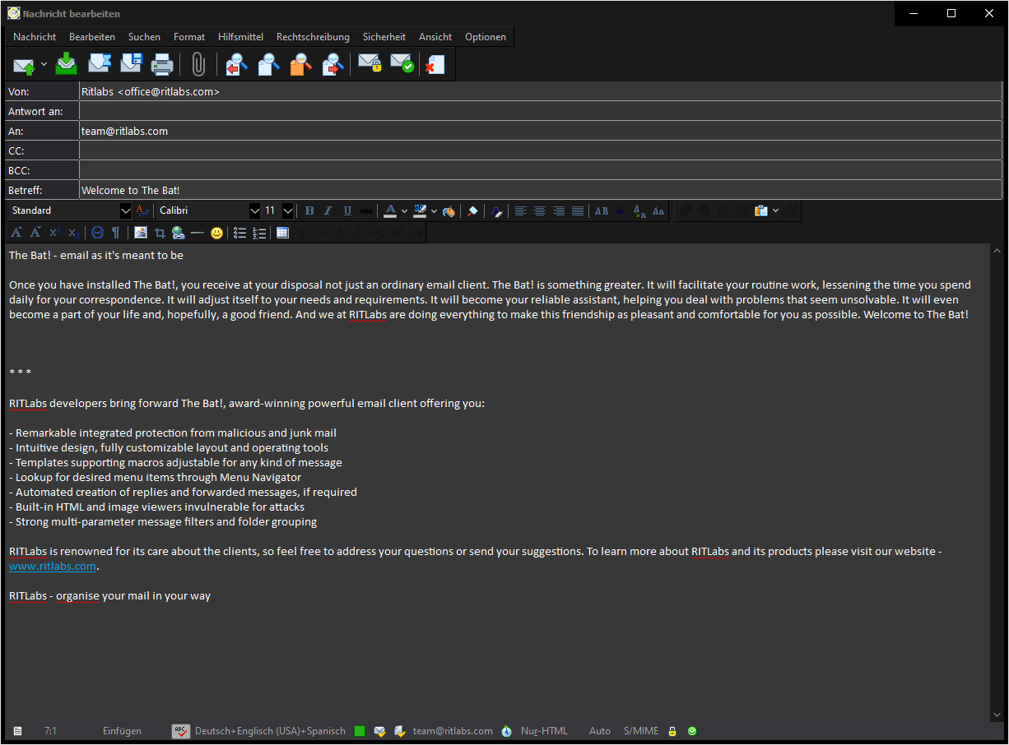The image size is (1009, 745).
Task: Apply the font color A button
Action: coord(390,211)
